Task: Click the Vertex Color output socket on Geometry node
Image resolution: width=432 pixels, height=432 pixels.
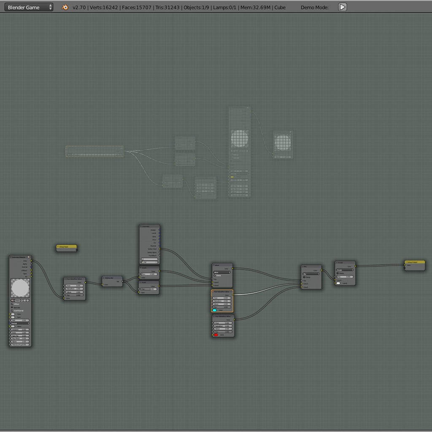Action: click(160, 249)
